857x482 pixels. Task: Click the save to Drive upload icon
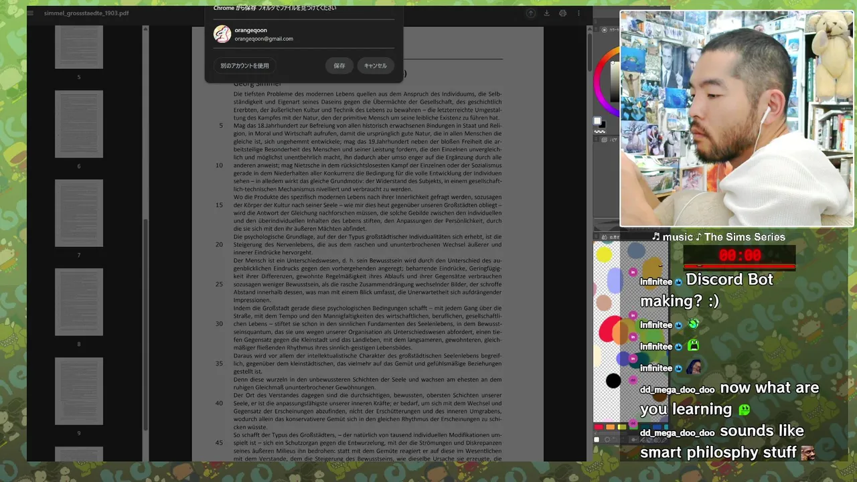pyautogui.click(x=530, y=13)
